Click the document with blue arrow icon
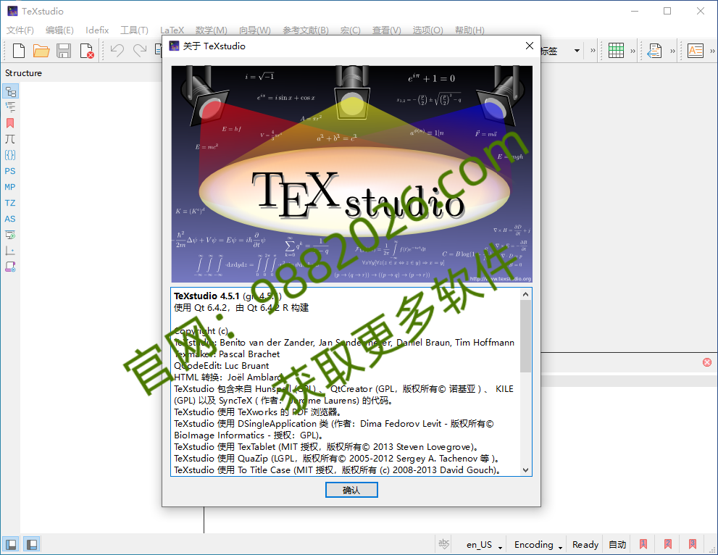718x555 pixels. pos(655,51)
